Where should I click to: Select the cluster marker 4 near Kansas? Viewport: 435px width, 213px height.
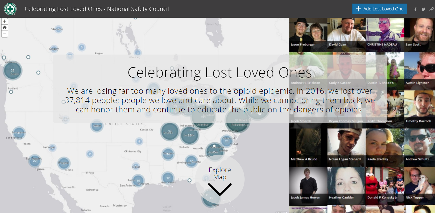[139, 141]
